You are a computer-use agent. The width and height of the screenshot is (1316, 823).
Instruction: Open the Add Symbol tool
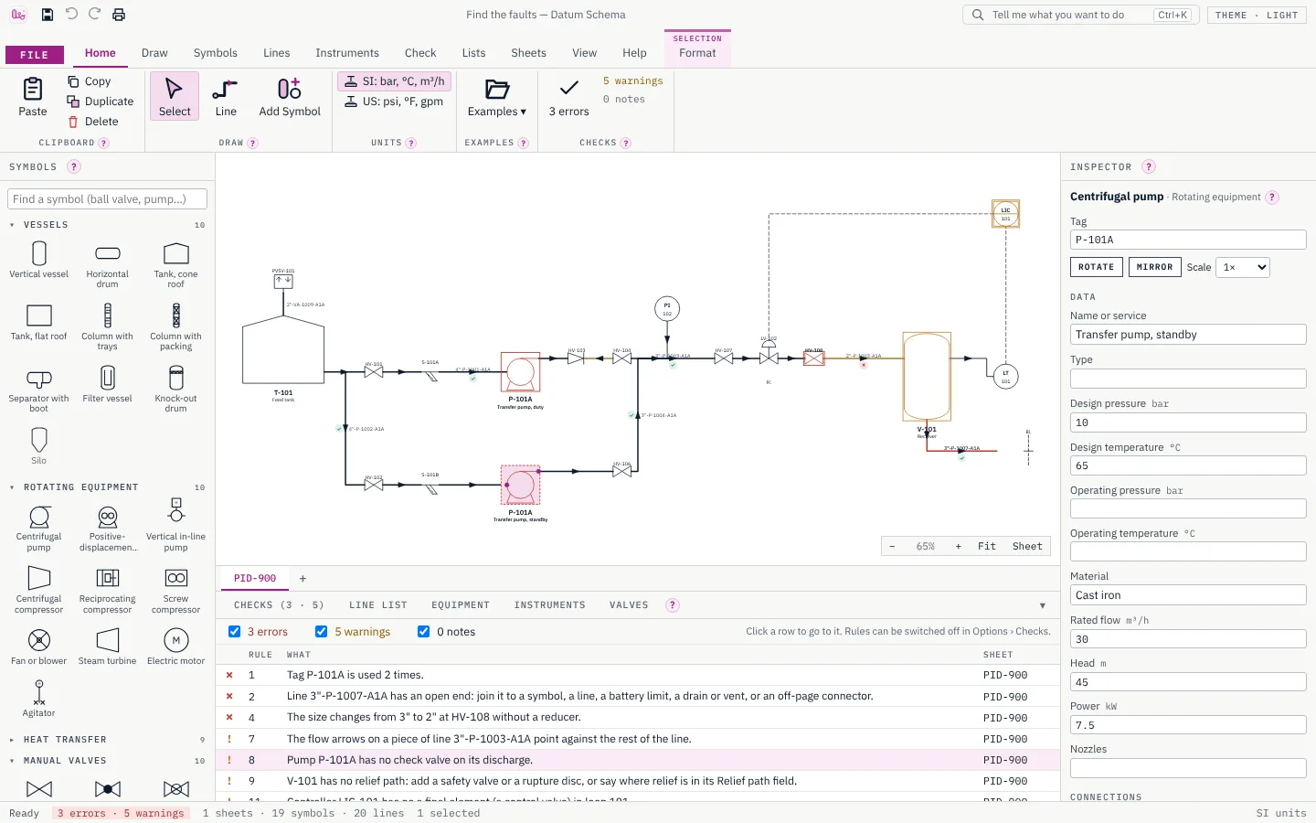(290, 97)
